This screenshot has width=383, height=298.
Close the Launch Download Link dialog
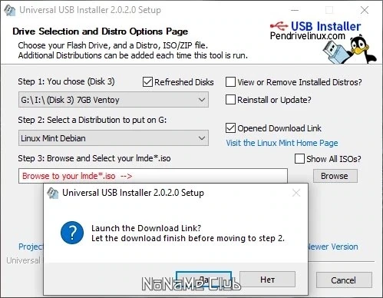click(x=296, y=193)
